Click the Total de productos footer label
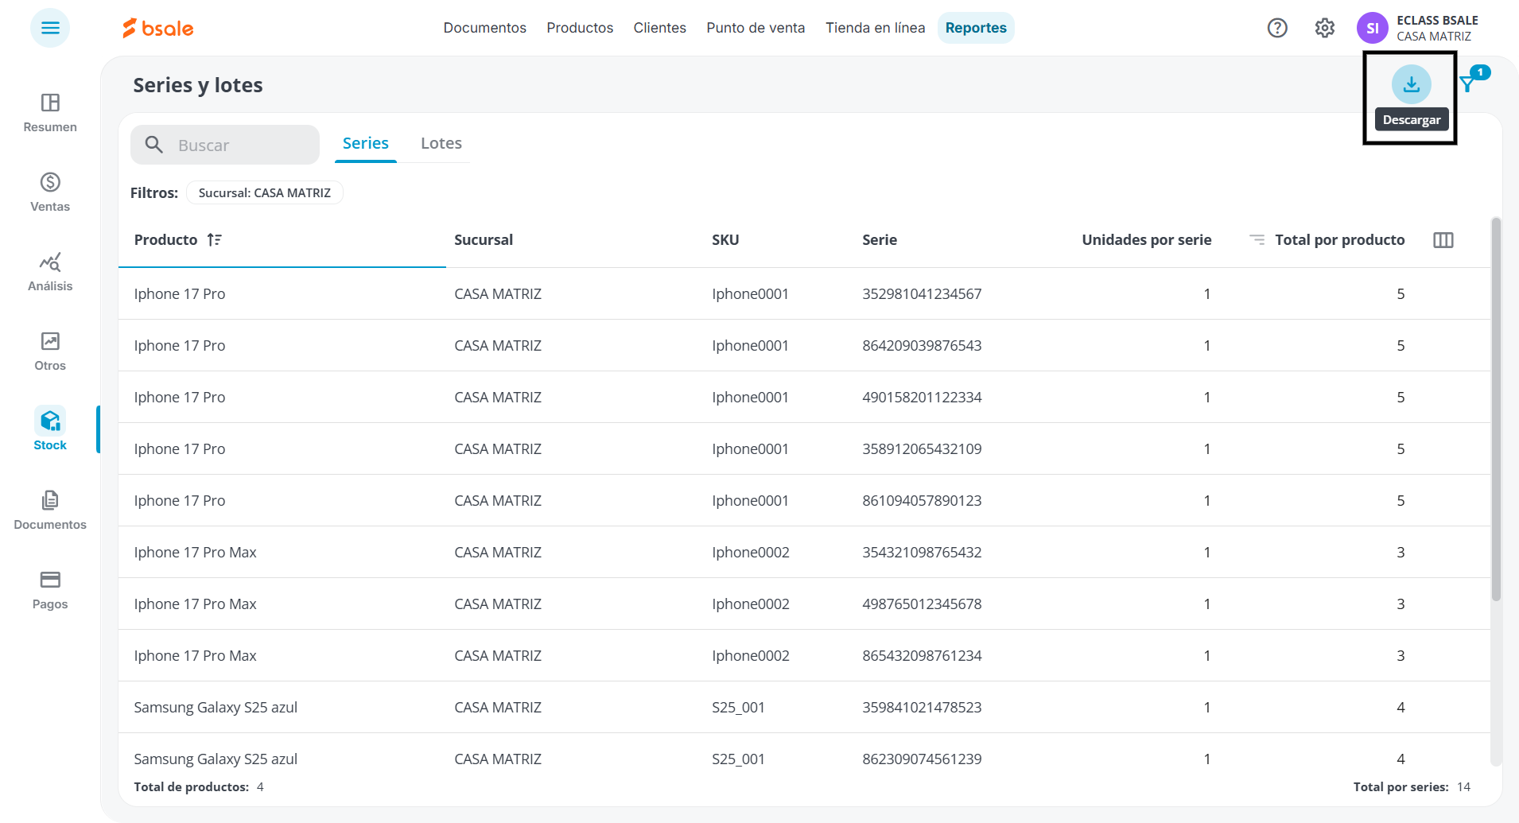The image size is (1519, 823). (191, 786)
